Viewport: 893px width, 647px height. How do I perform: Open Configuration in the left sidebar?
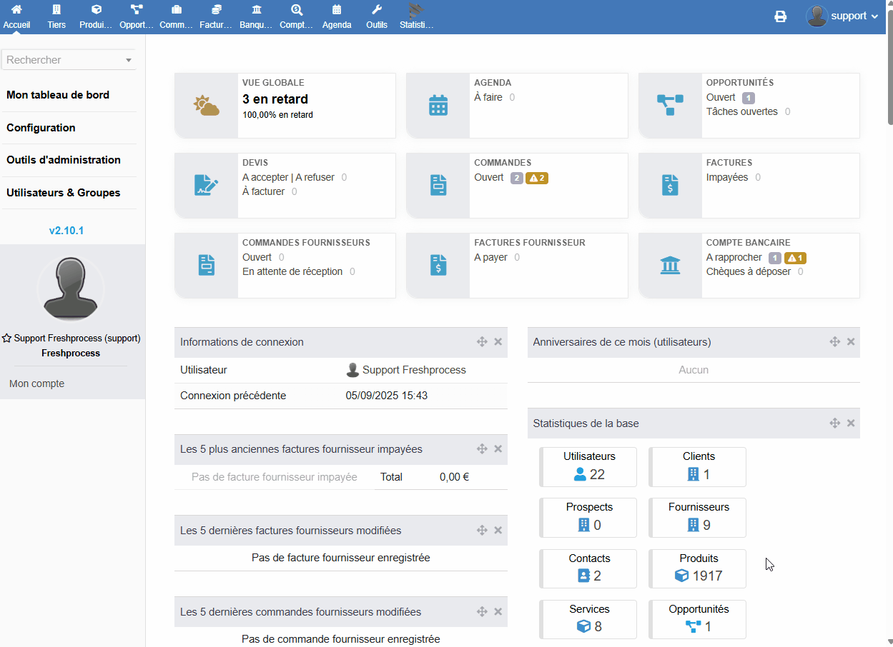pyautogui.click(x=41, y=128)
